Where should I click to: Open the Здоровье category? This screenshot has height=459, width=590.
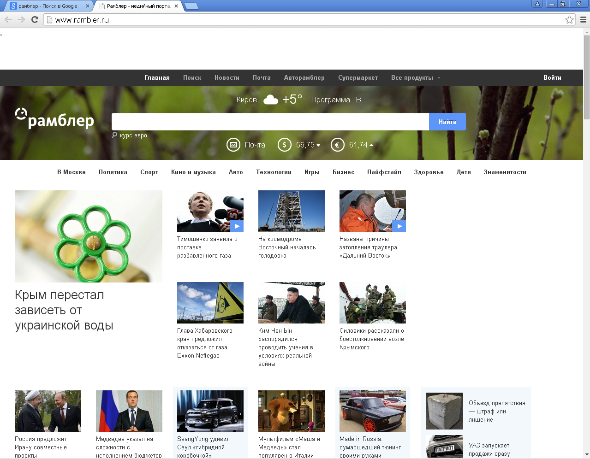(429, 172)
